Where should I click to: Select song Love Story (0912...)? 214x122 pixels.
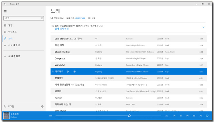[68, 39]
